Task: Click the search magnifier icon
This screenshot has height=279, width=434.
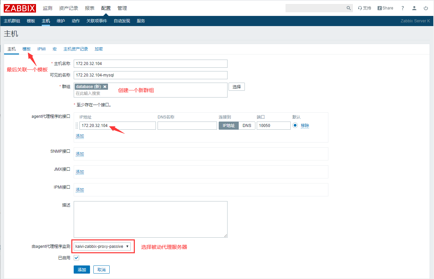Action: point(349,8)
